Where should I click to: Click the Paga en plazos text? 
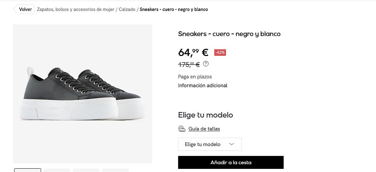[x=195, y=77]
